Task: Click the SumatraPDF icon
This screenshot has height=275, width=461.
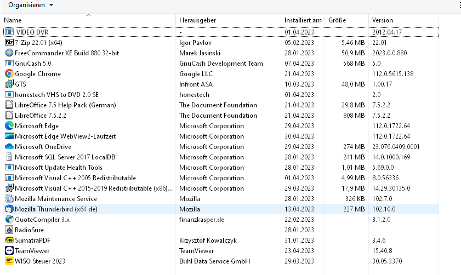Action: coord(9,240)
